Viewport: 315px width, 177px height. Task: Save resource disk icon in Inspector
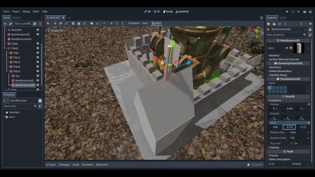tap(280, 24)
